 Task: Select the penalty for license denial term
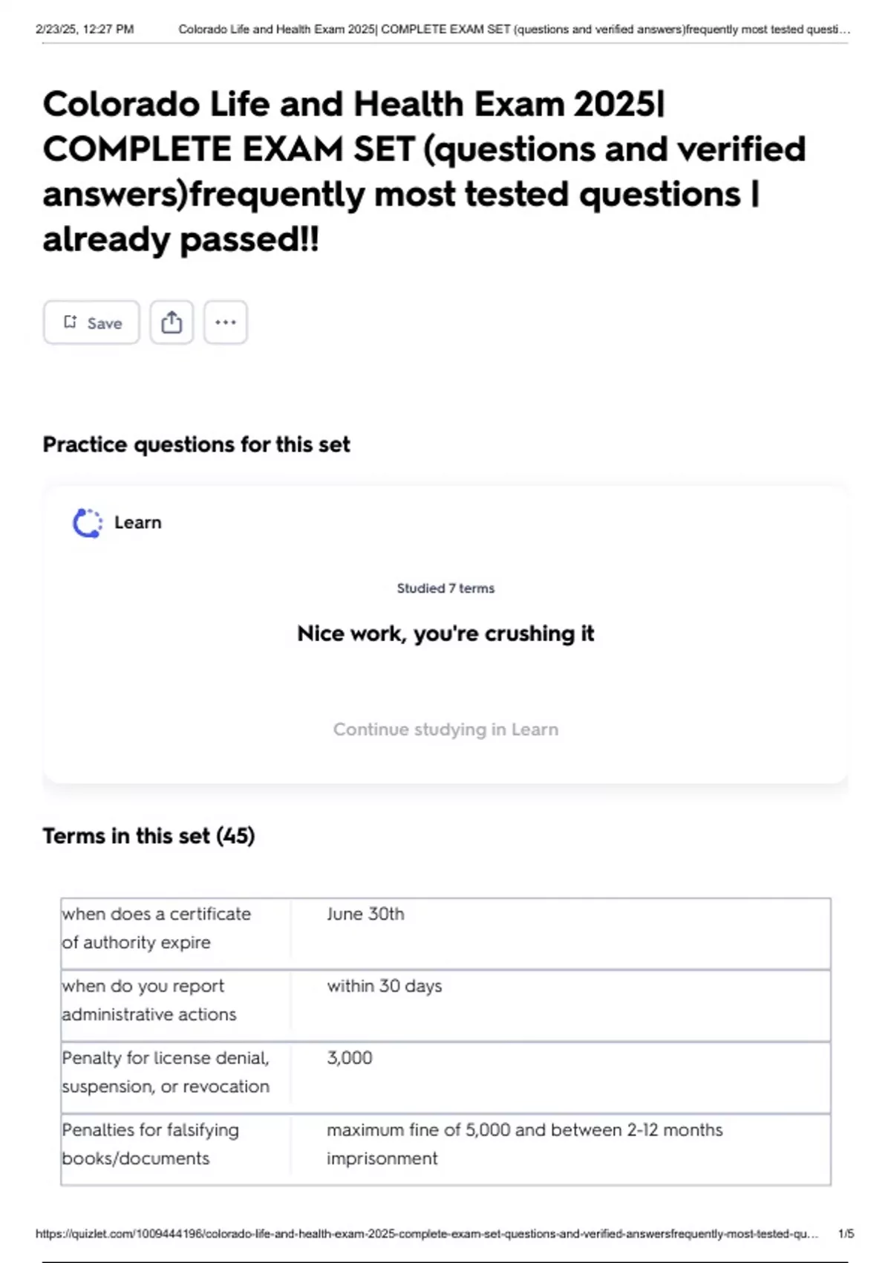click(166, 1072)
